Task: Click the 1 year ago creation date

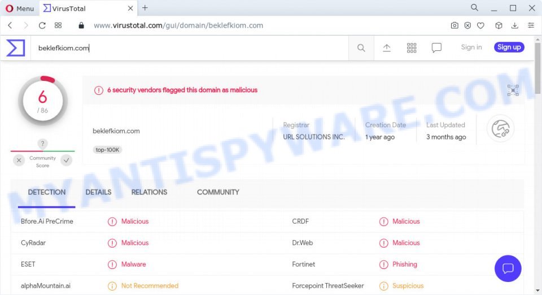Action: [380, 137]
